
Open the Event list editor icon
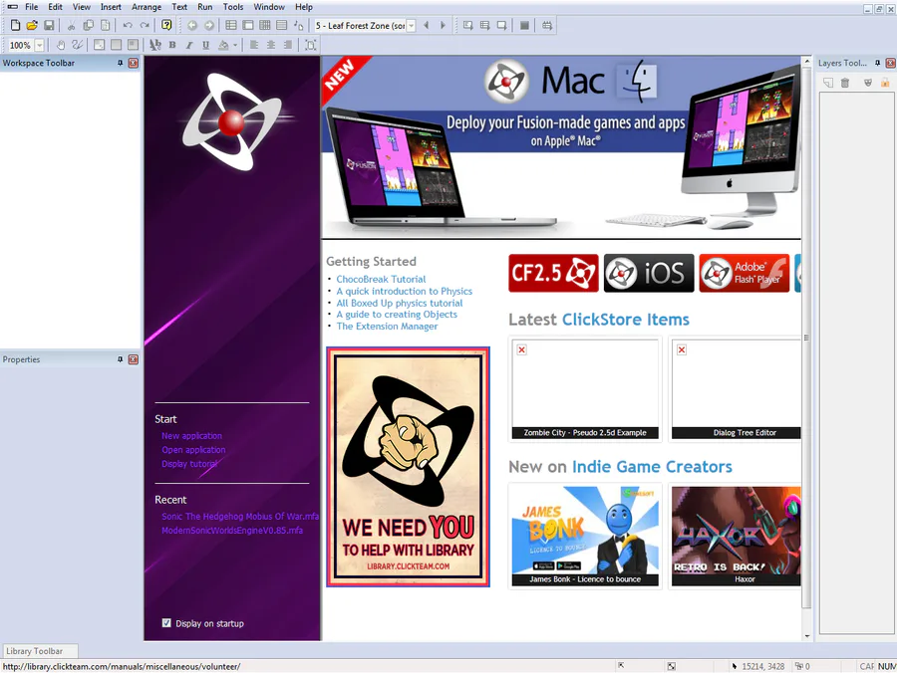tap(281, 25)
